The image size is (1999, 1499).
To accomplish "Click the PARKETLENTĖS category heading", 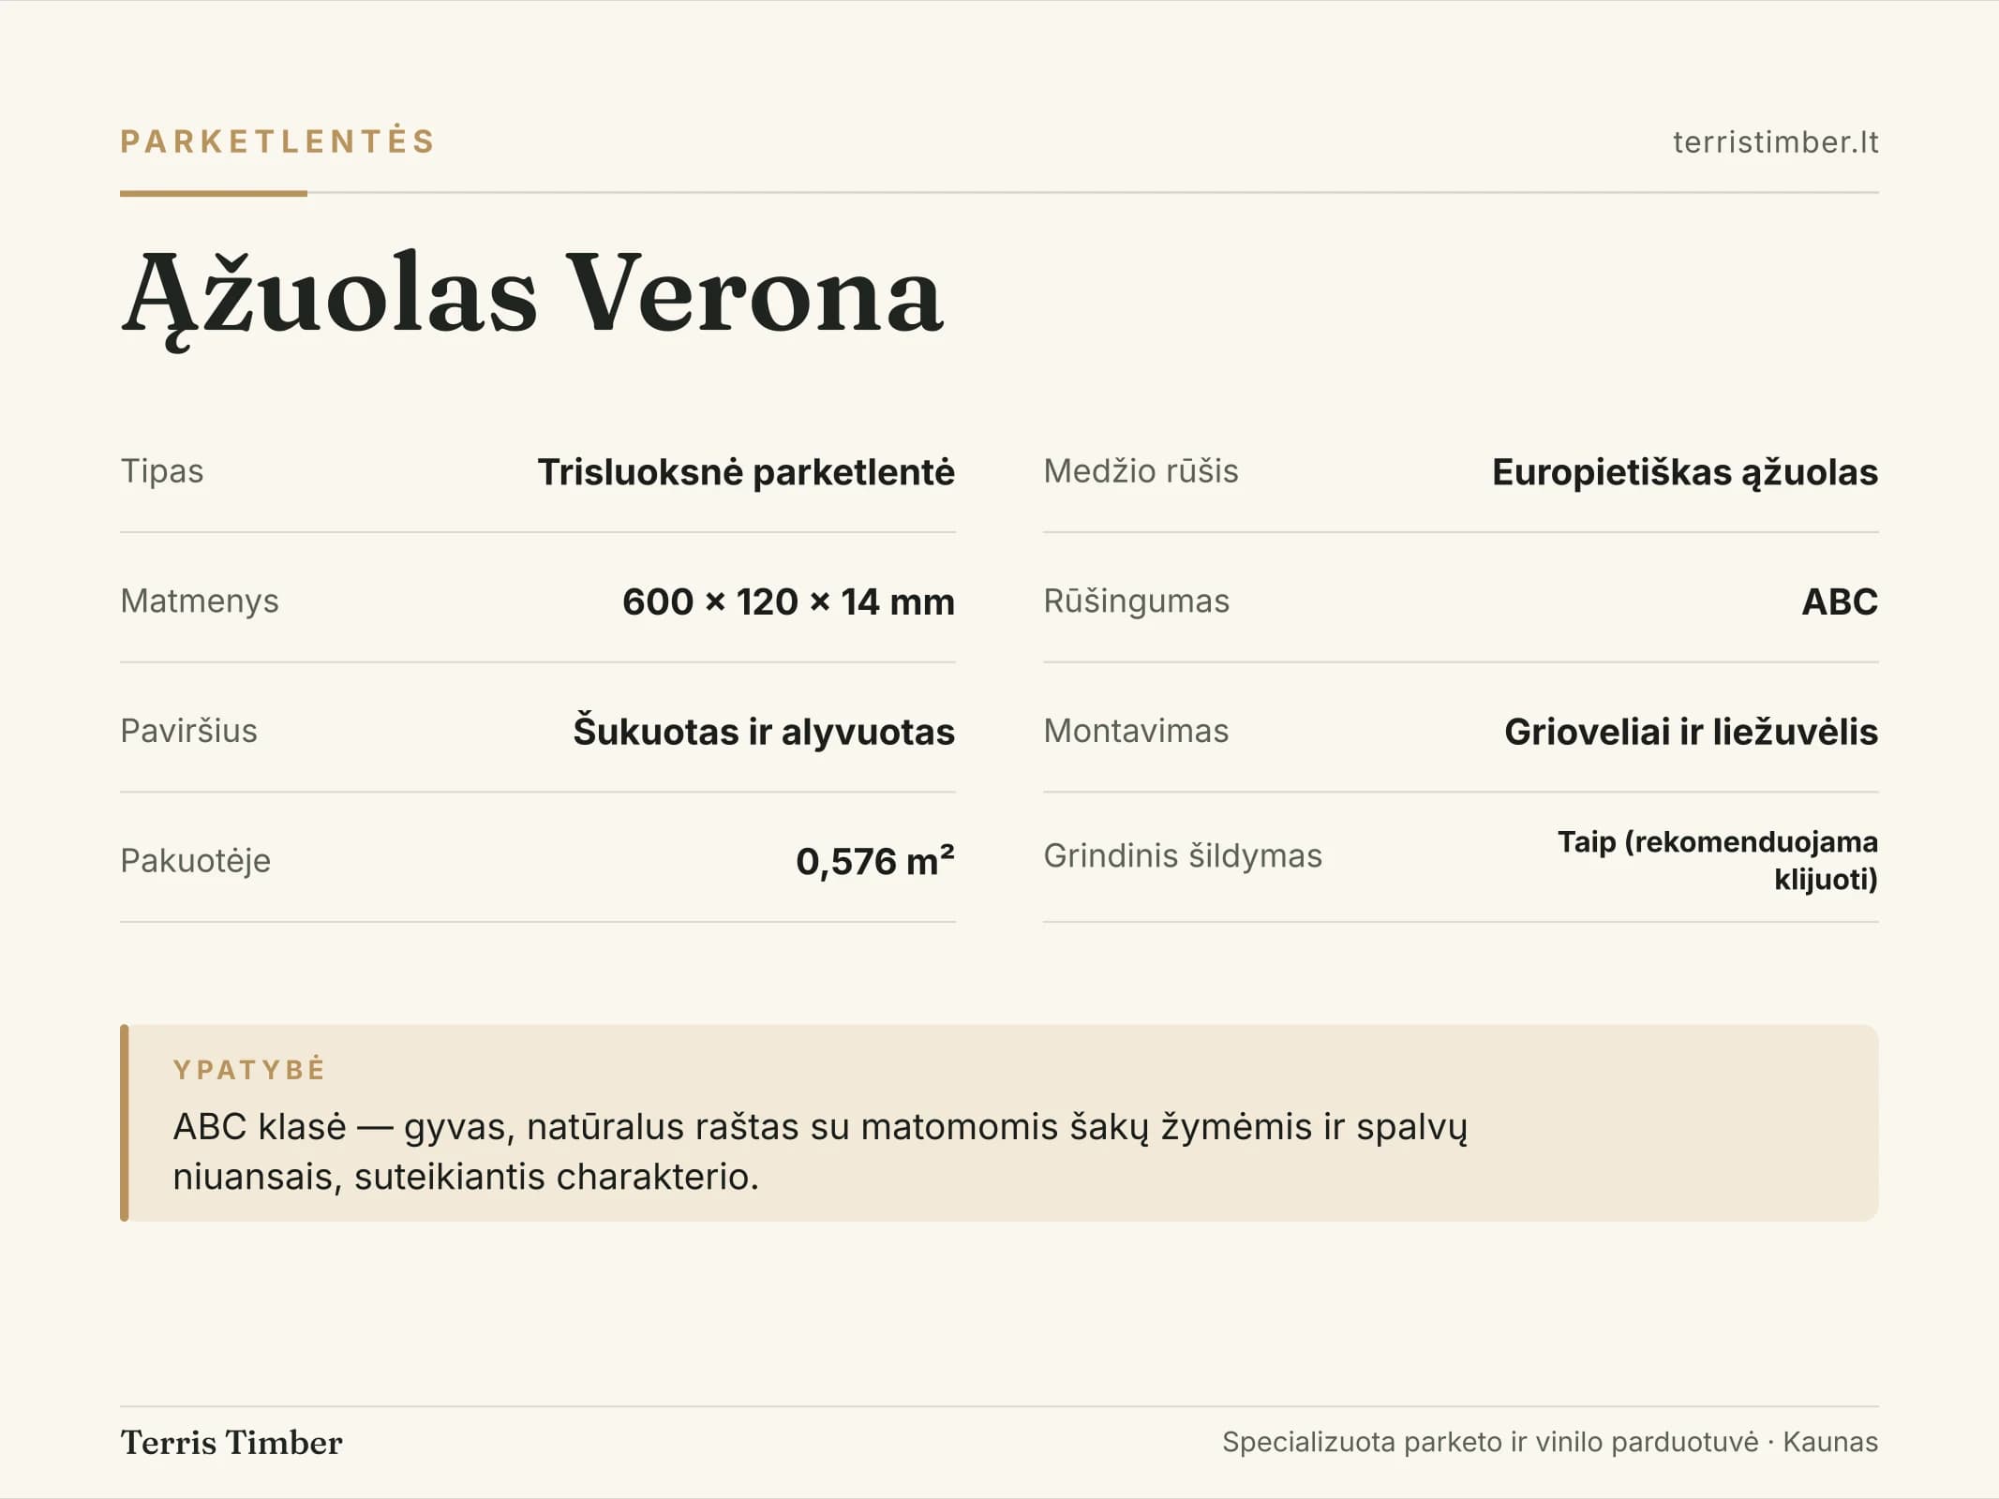I will pyautogui.click(x=277, y=141).
